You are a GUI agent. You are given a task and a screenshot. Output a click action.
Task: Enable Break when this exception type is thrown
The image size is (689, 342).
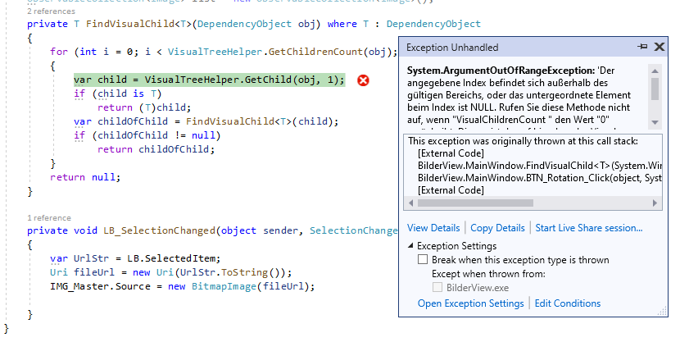pyautogui.click(x=423, y=259)
